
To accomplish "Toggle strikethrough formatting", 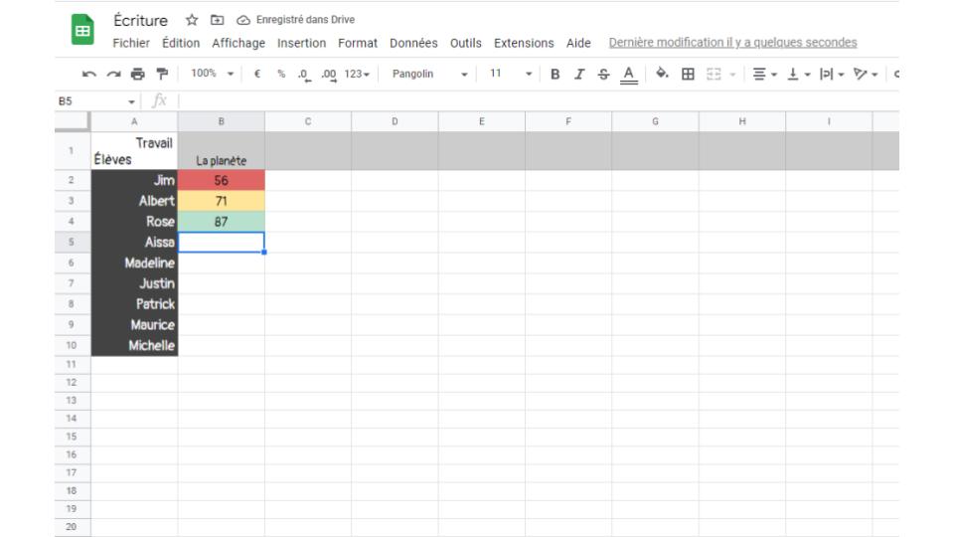I will (602, 74).
